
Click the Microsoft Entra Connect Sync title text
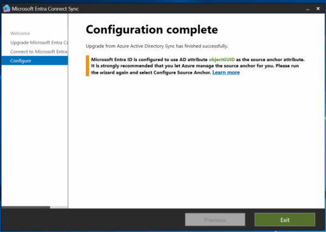pos(45,9)
